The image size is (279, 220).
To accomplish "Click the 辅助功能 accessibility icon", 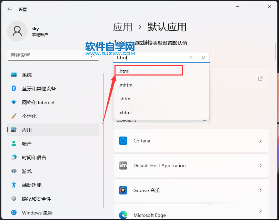I will pyautogui.click(x=14, y=185).
